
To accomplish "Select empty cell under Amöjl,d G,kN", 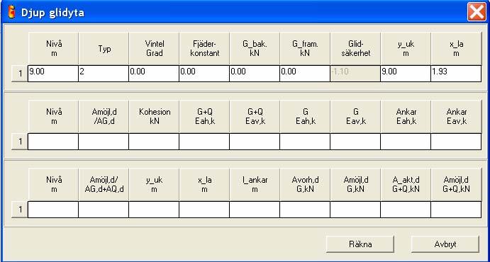I will pos(355,210).
